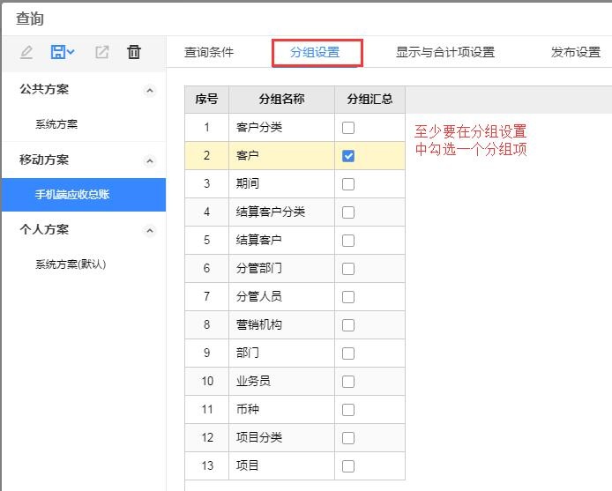
Task: Open the dropdown arrow next to save
Action: tap(71, 52)
